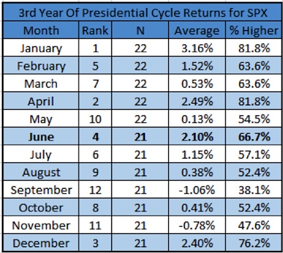
Task: Select the April average 2.49% cell
Action: [197, 101]
